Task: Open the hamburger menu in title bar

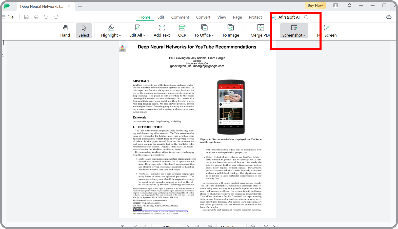Action: click(361, 5)
